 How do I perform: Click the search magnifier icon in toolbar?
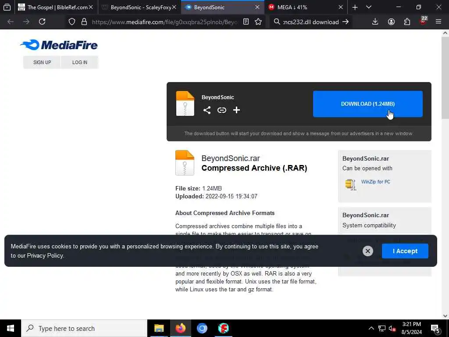(x=277, y=22)
